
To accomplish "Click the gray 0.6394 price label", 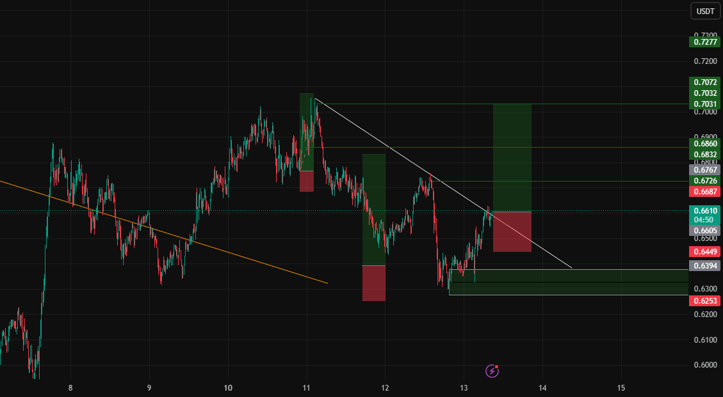I will pos(704,266).
